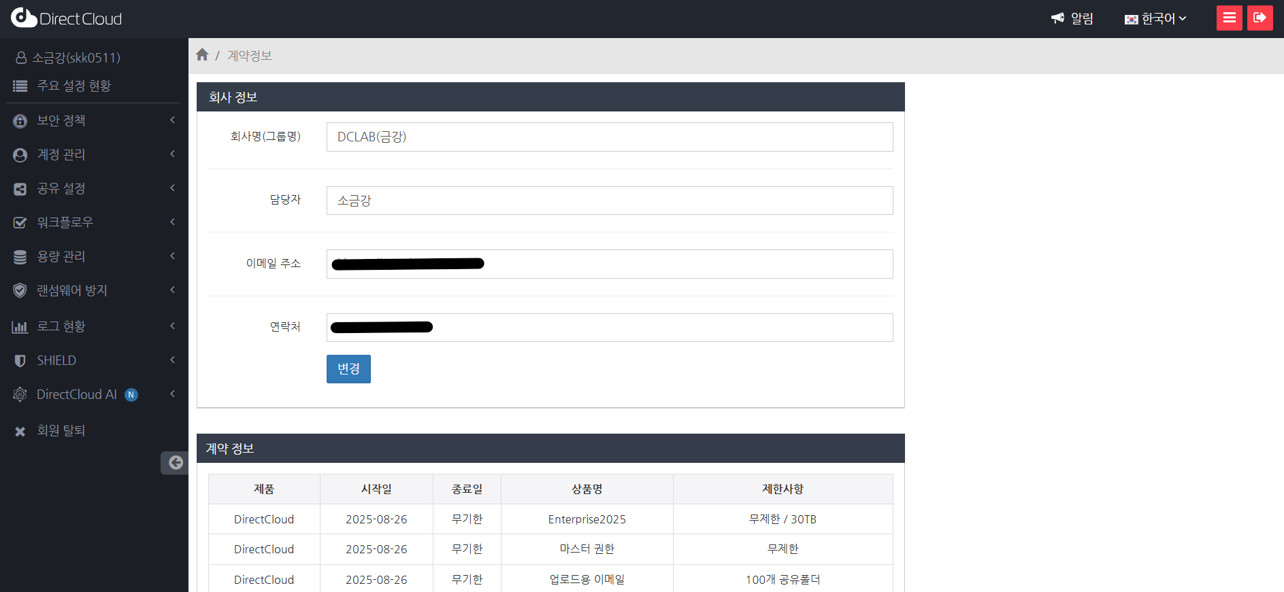The width and height of the screenshot is (1284, 592).
Task: Click the 계정 관리 person icon
Action: tap(20, 155)
